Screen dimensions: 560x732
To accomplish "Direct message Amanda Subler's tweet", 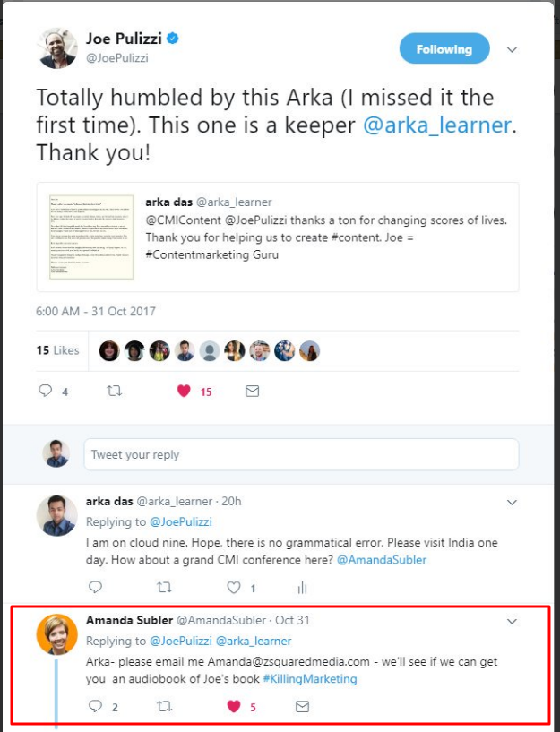I will tap(302, 707).
